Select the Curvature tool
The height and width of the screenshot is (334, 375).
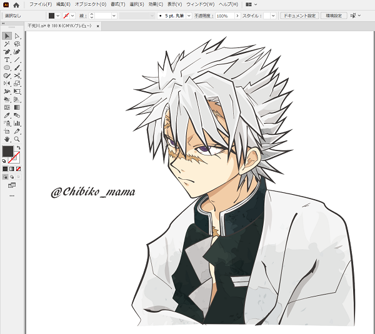pyautogui.click(x=17, y=52)
